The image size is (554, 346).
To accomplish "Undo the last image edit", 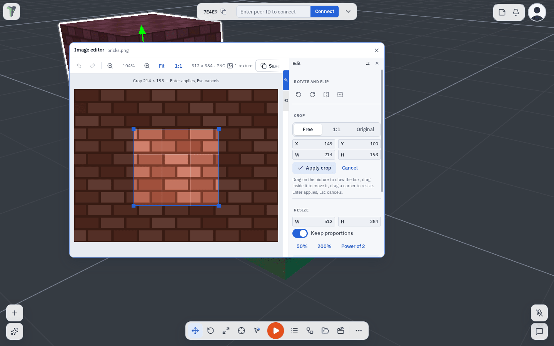I will [79, 66].
